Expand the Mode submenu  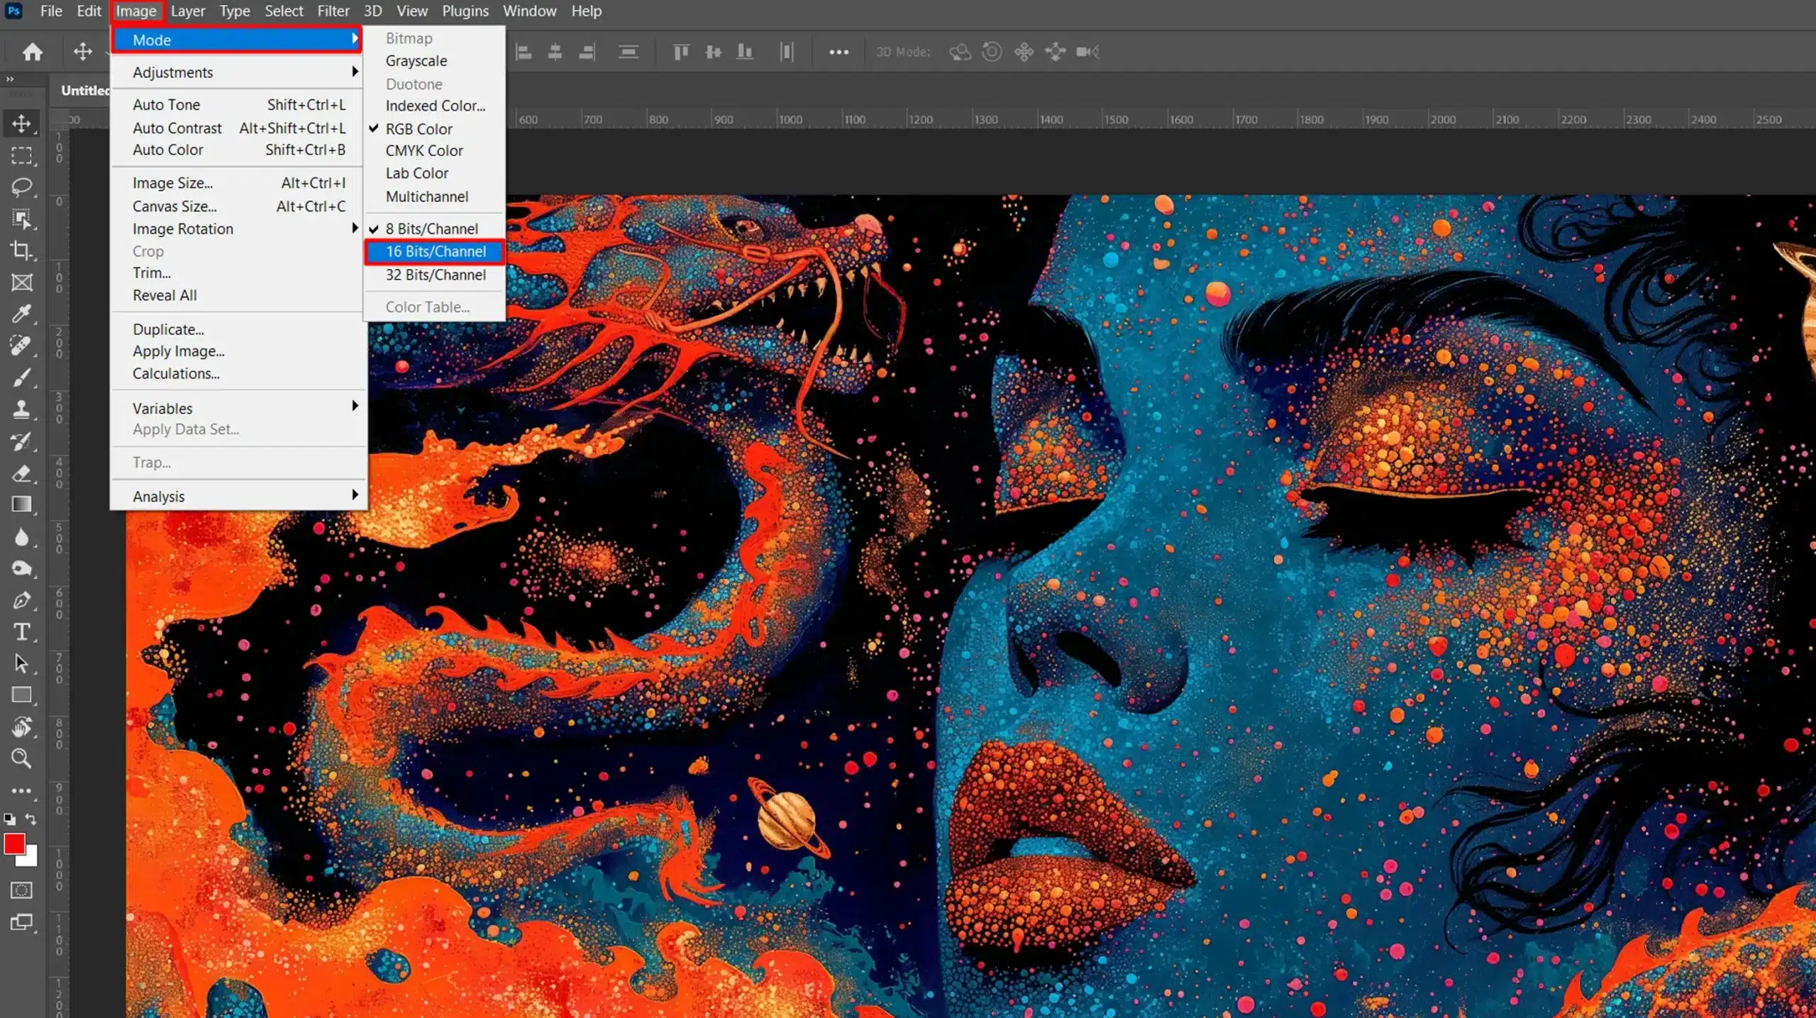237,40
